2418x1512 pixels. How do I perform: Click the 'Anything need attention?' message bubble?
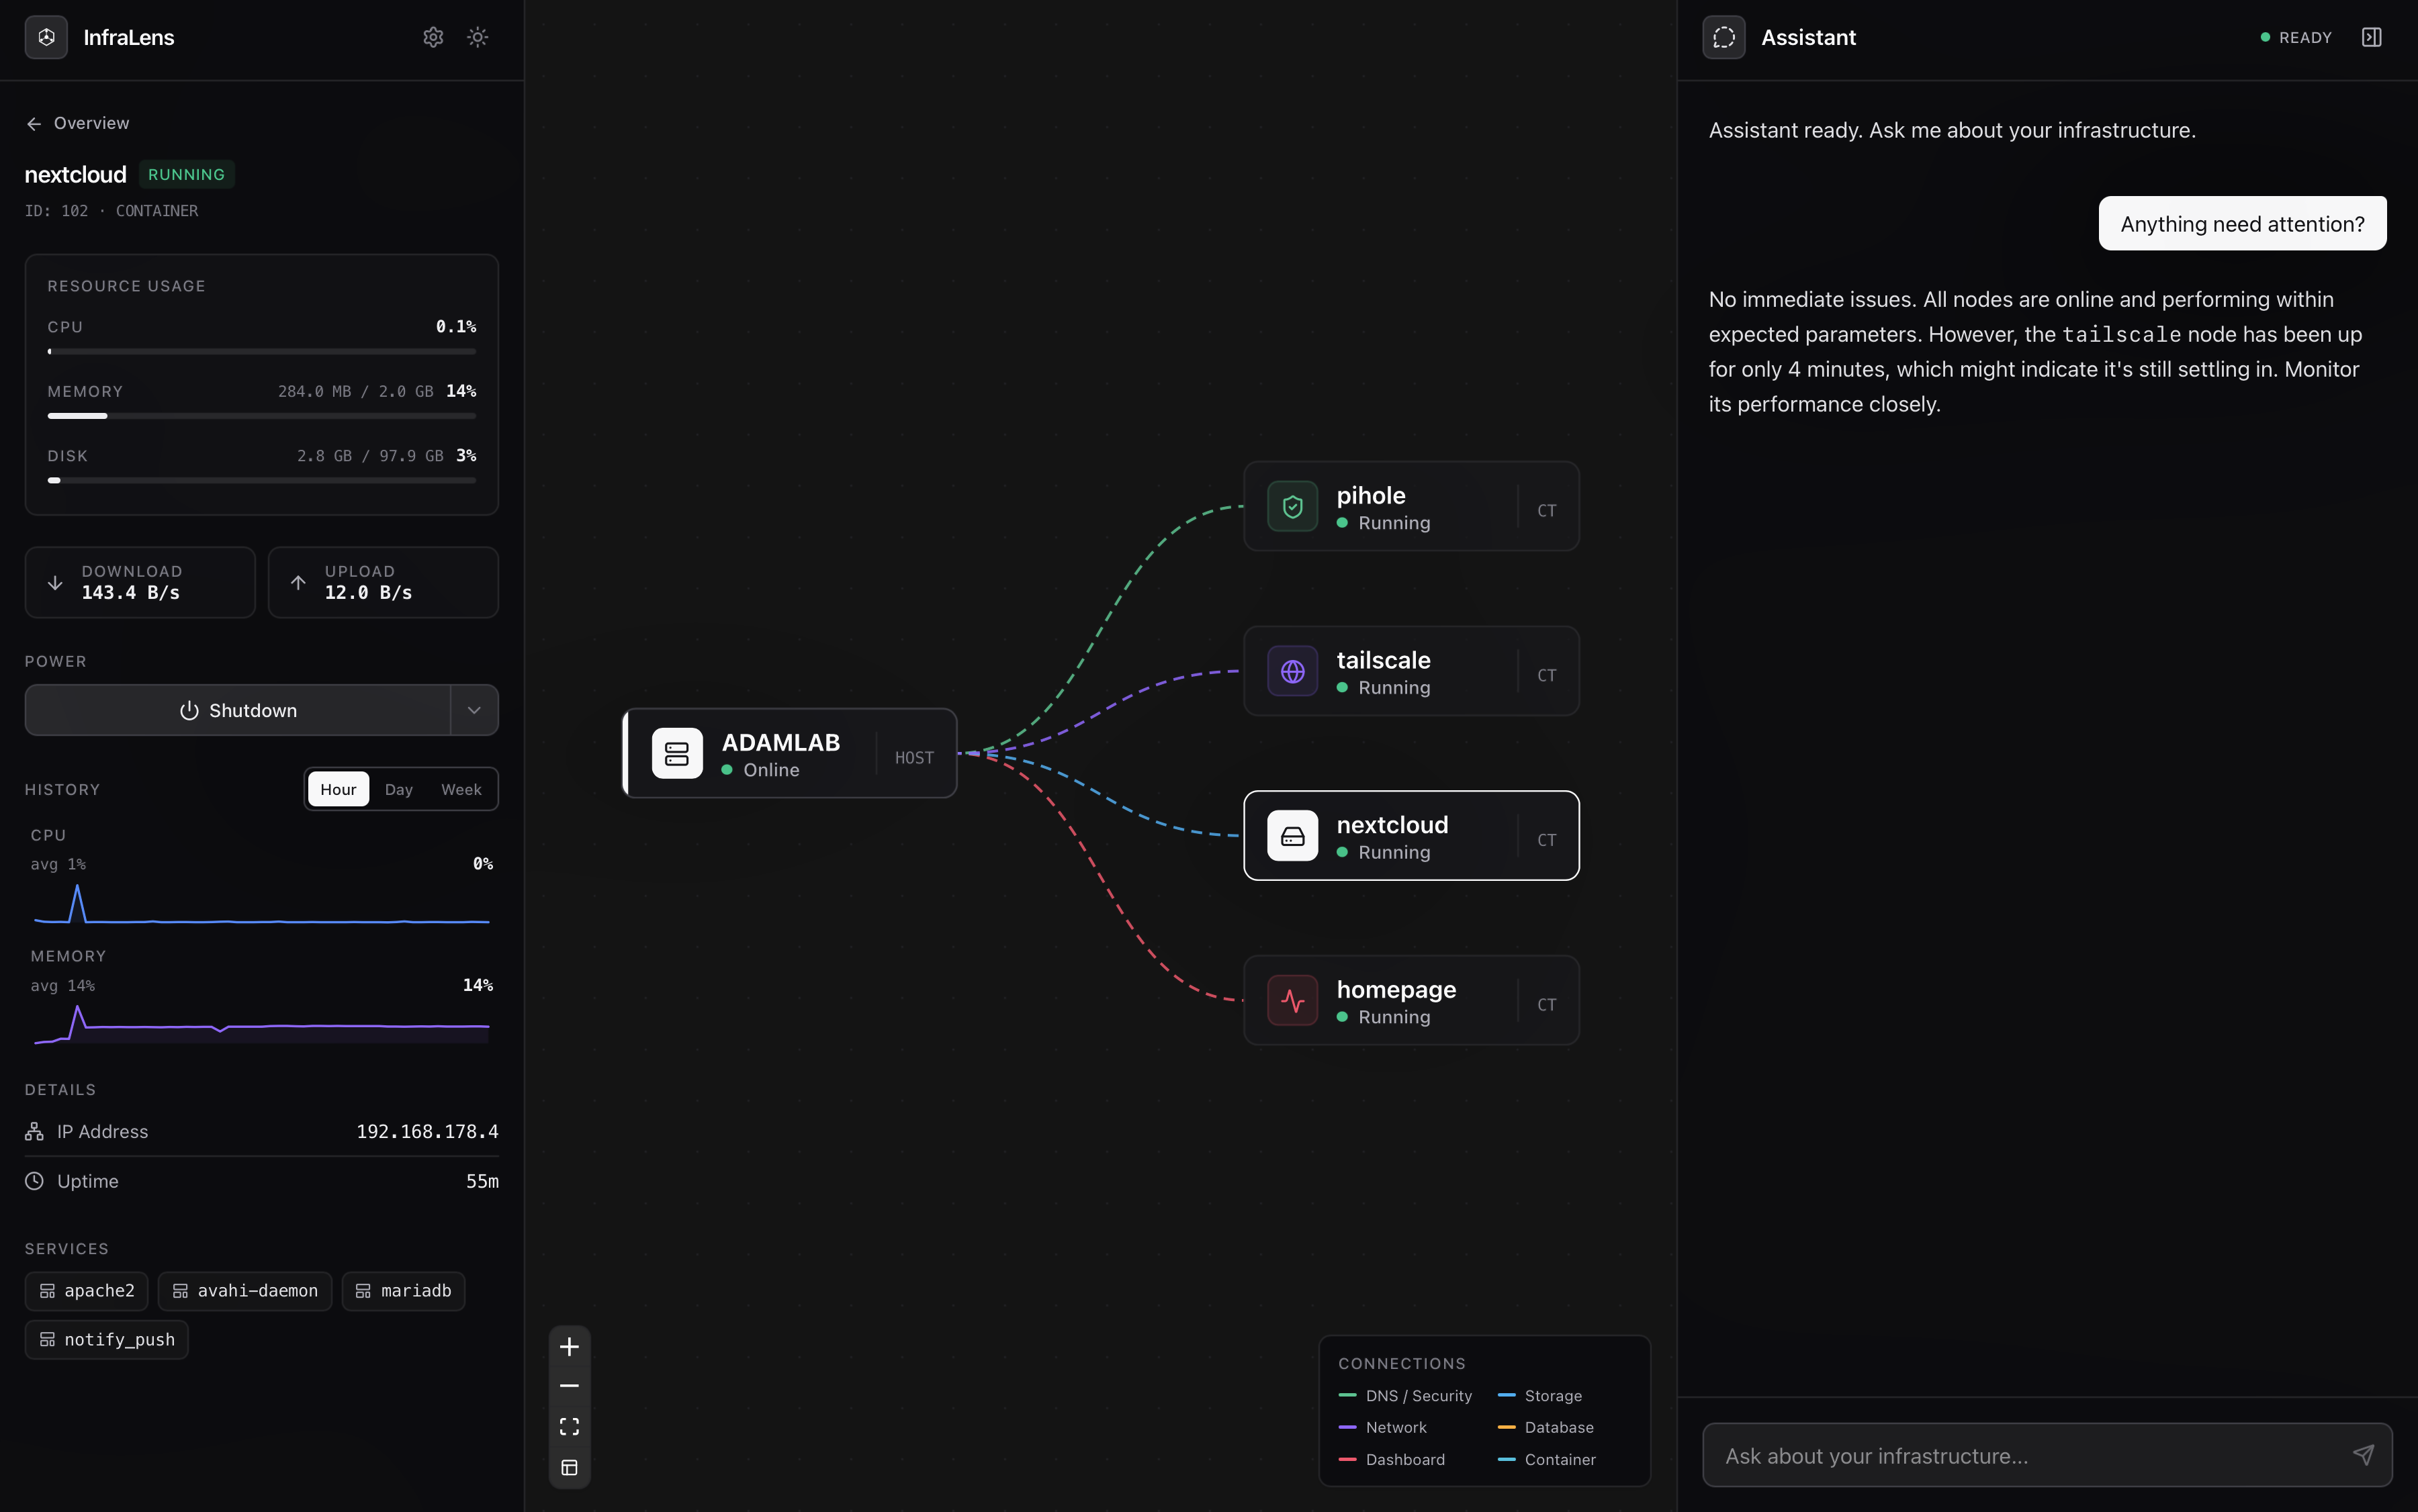click(2243, 224)
